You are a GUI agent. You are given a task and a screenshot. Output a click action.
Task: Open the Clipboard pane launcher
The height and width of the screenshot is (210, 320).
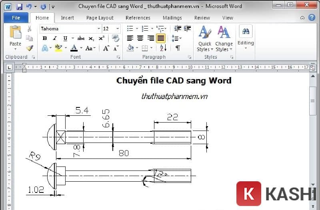(x=34, y=57)
